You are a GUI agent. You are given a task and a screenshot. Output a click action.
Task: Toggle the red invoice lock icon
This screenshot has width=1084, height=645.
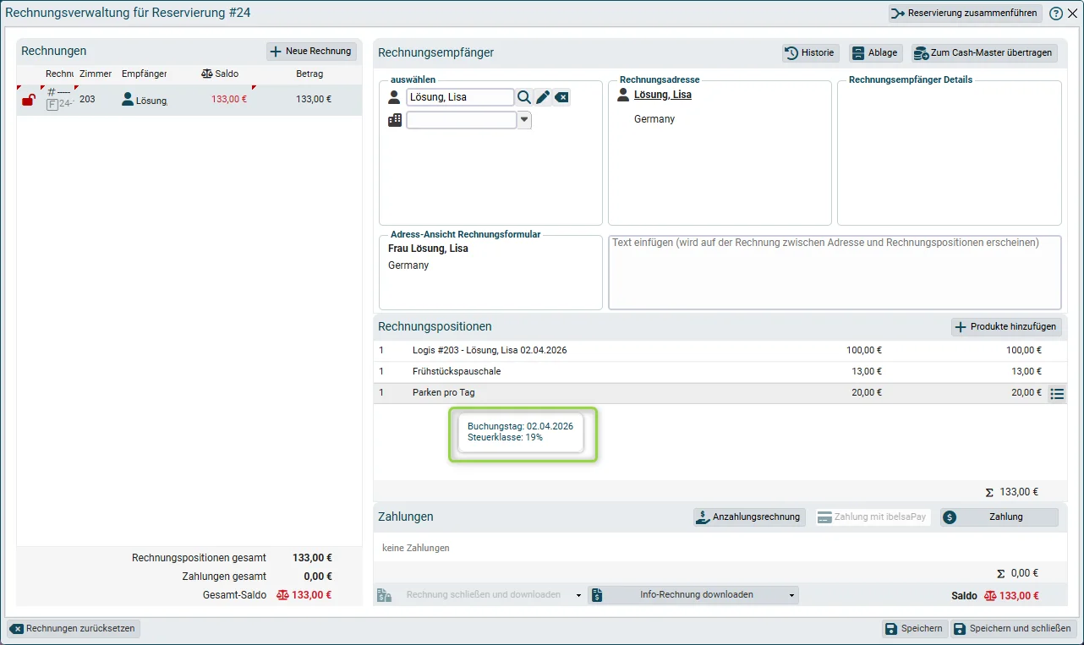[28, 101]
